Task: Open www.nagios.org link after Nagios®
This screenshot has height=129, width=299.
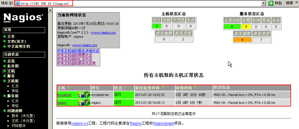Action: 85,45
